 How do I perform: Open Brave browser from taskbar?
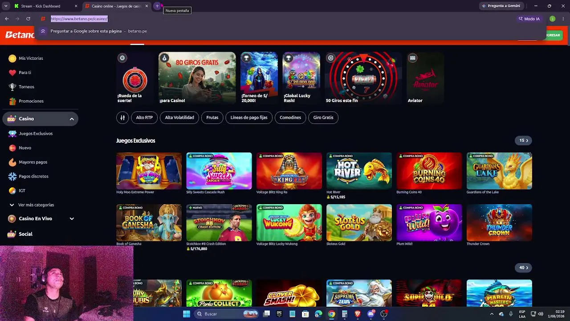coord(358,314)
